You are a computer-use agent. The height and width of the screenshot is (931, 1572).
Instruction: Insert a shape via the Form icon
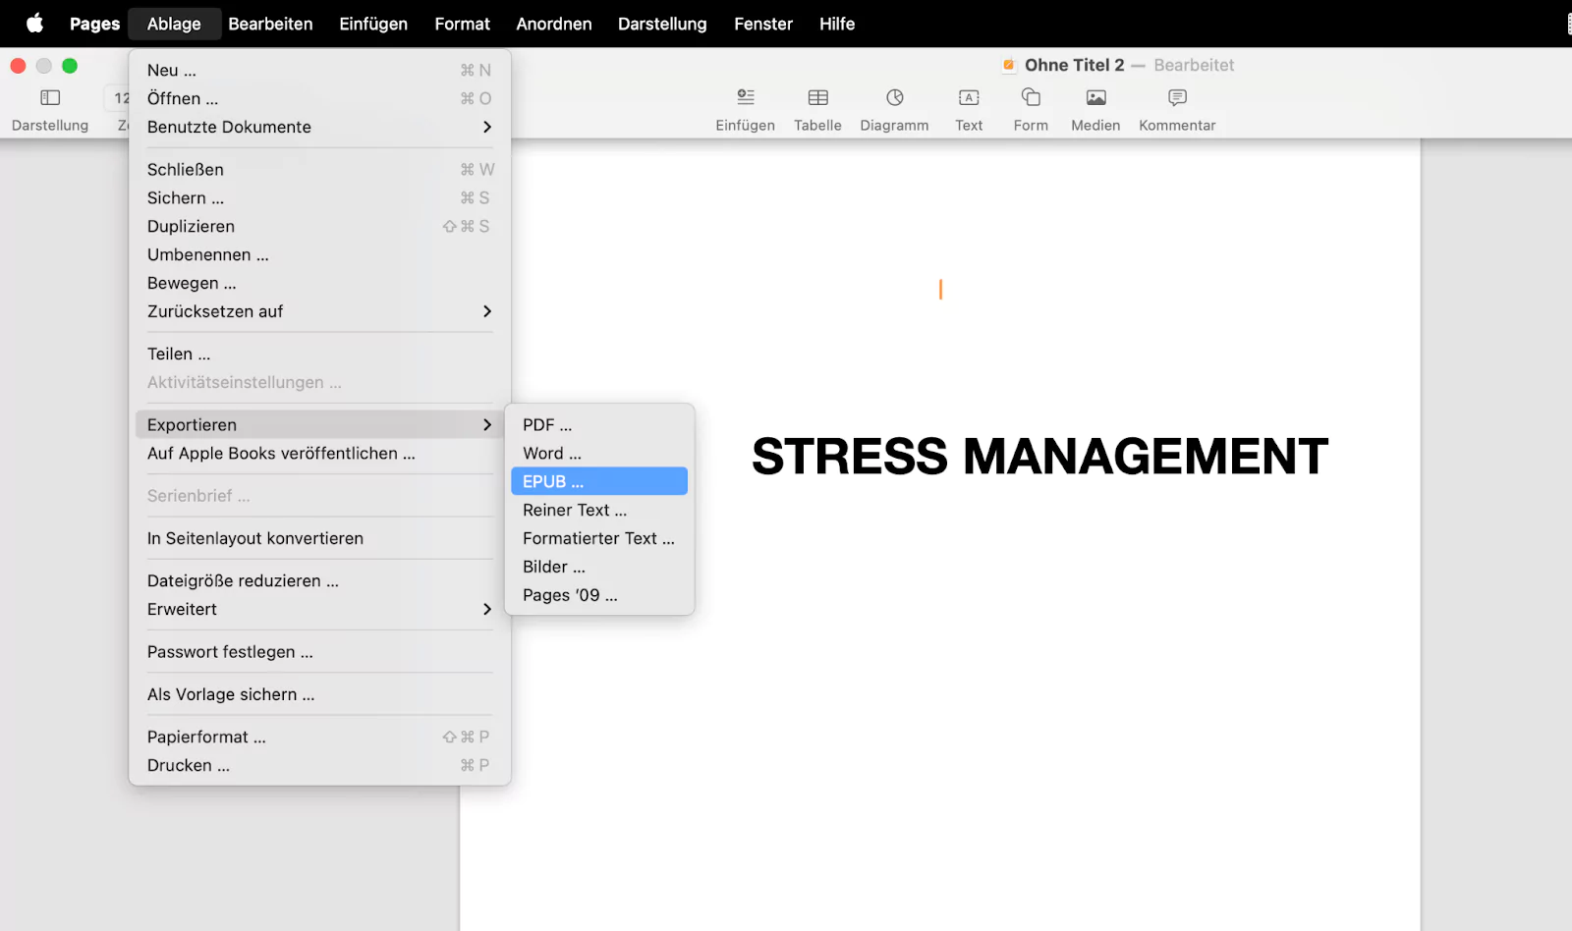pyautogui.click(x=1030, y=108)
